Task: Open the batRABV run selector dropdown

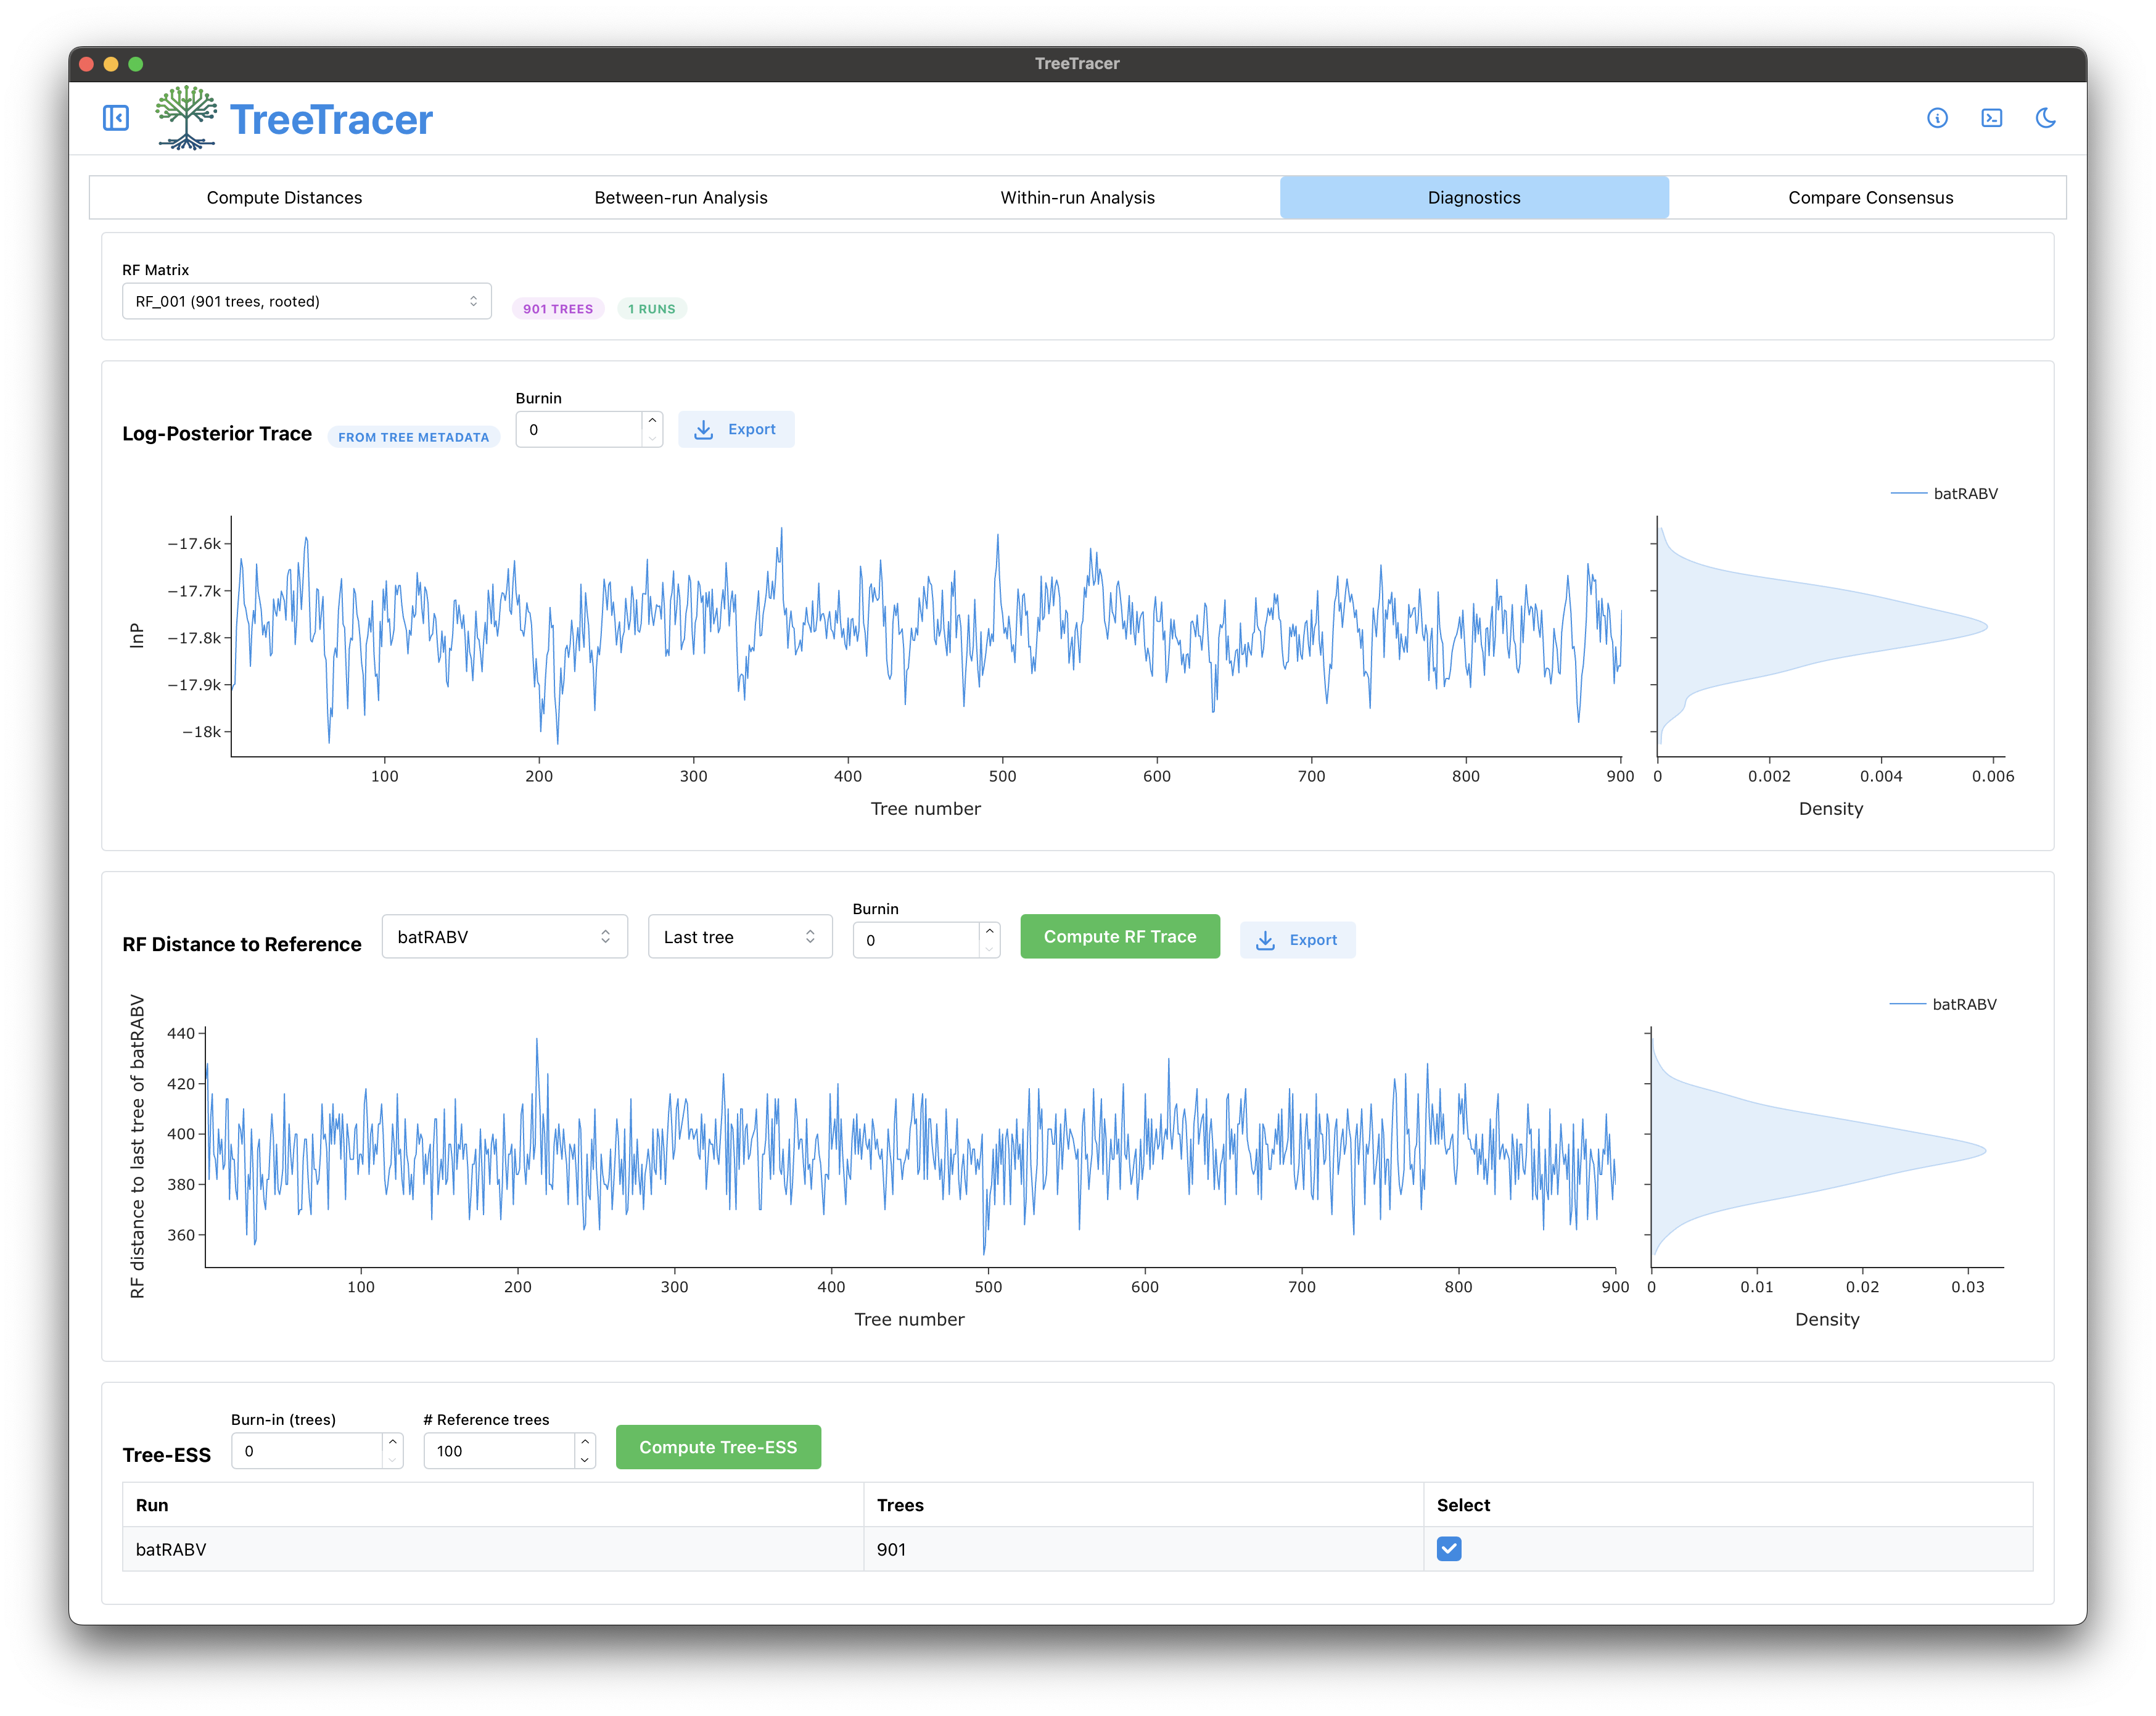Action: [x=504, y=937]
